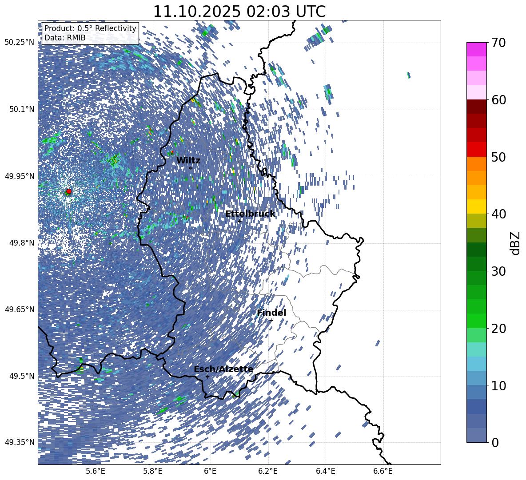Click the 6.4°E longitude tick label
The image size is (526, 480).
pos(326,471)
